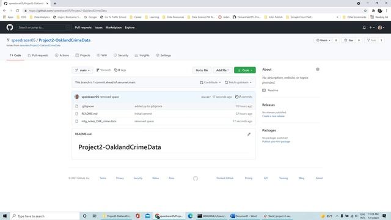Open the .gitignore file
Screen dimensions: 391x220
pyautogui.click(x=88, y=106)
